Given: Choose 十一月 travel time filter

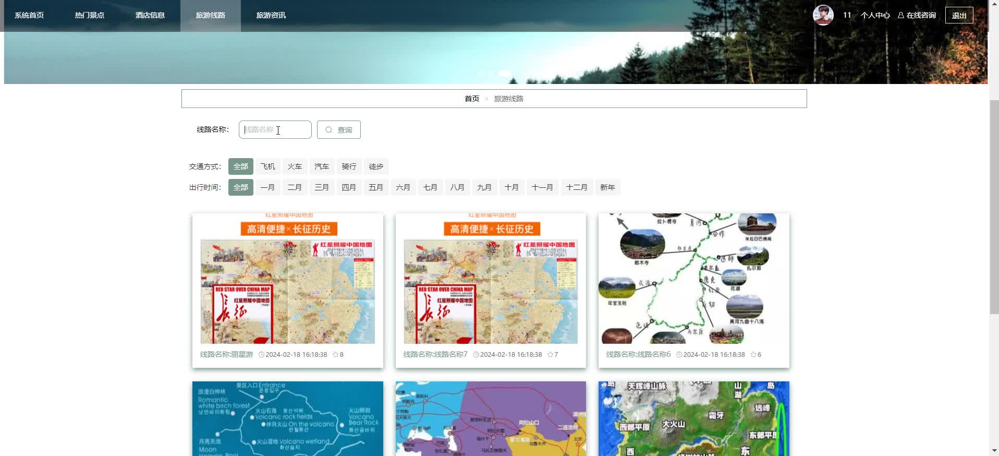Looking at the screenshot, I should tap(543, 187).
